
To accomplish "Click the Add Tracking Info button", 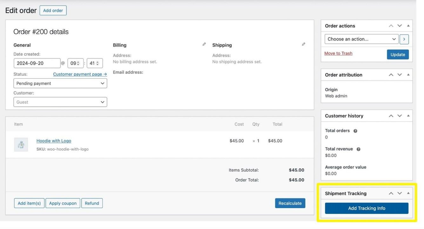I will (367, 208).
